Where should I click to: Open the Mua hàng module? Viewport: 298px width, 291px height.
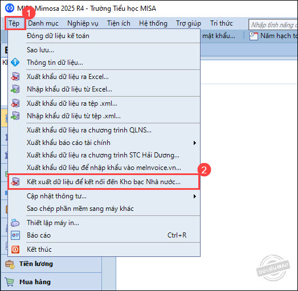tap(51, 282)
